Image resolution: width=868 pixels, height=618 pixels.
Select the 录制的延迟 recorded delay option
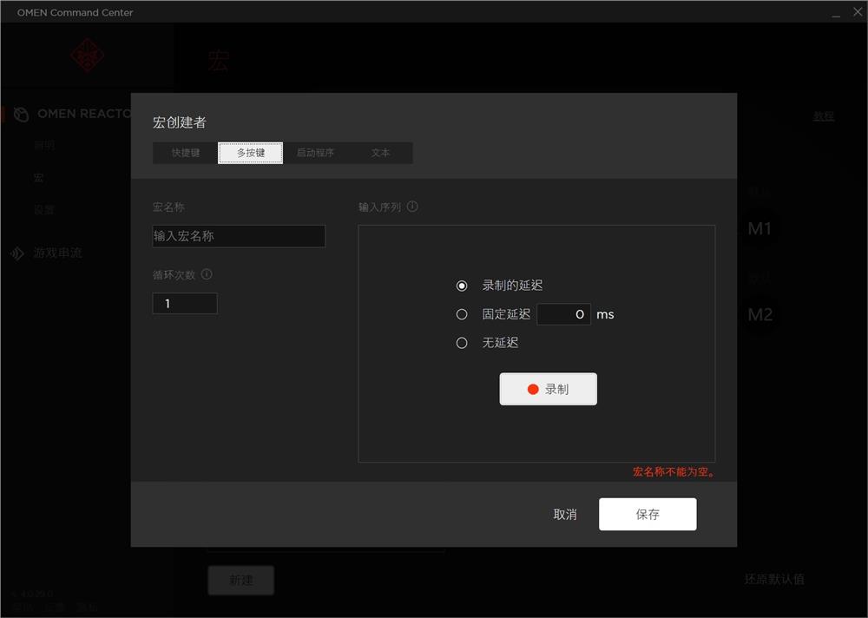click(461, 286)
